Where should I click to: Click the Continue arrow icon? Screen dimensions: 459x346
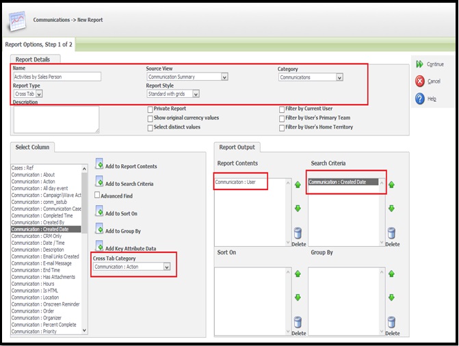pos(419,64)
